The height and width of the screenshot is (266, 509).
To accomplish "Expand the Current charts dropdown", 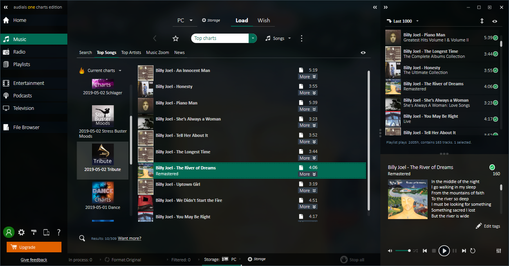I will (x=101, y=70).
